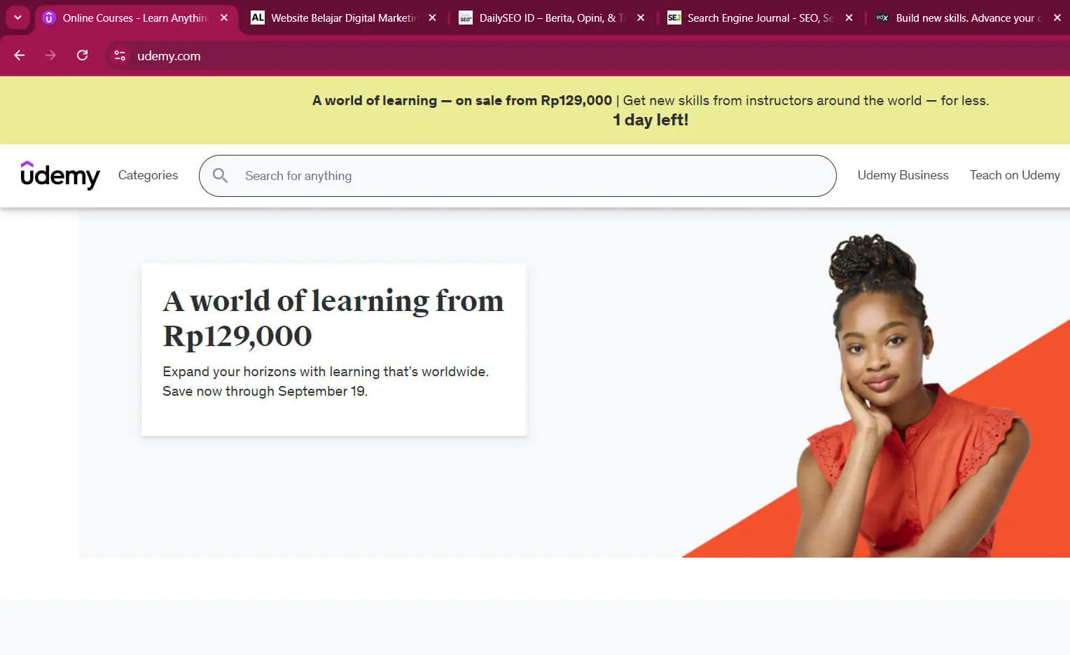Open the Udemy Business link
1070x655 pixels.
(903, 175)
